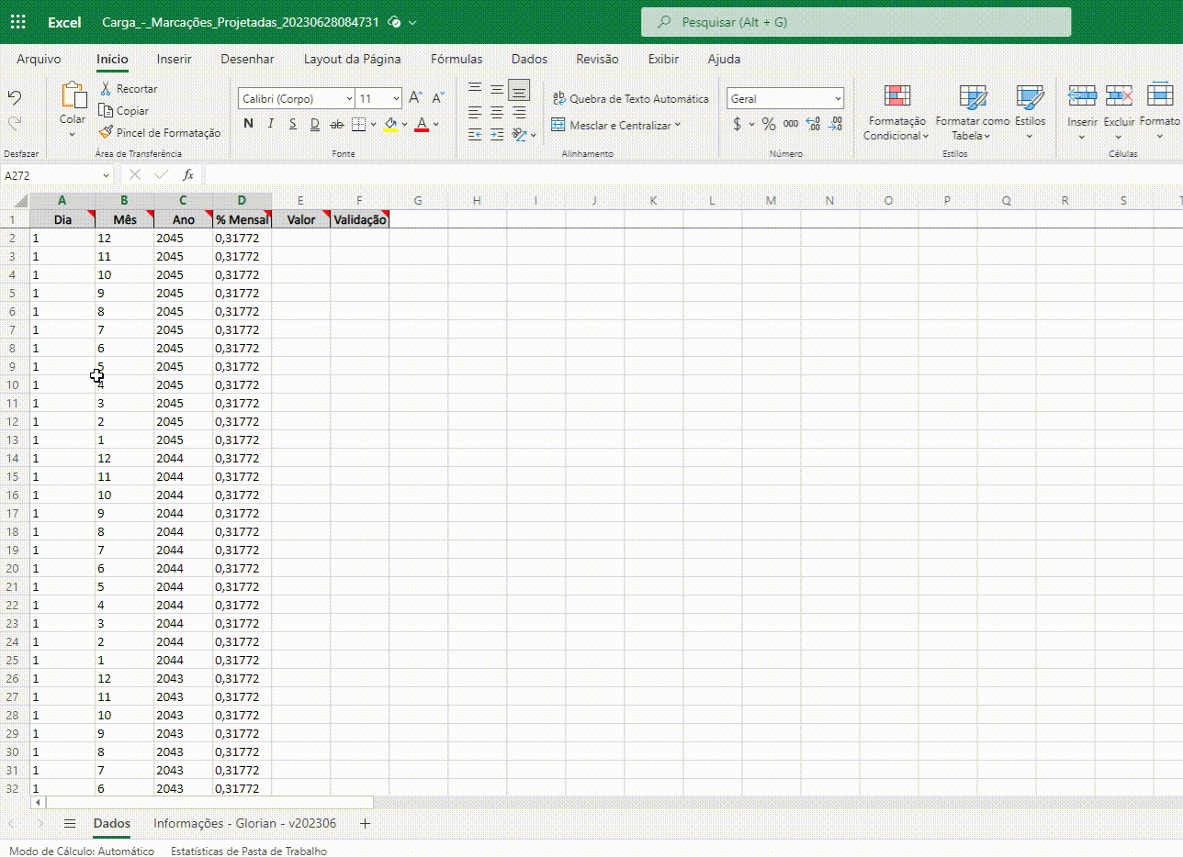
Task: Click the increase indent icon
Action: click(497, 134)
